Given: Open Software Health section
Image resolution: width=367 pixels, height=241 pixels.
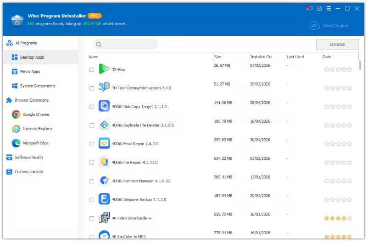Looking at the screenshot, I should (40, 158).
